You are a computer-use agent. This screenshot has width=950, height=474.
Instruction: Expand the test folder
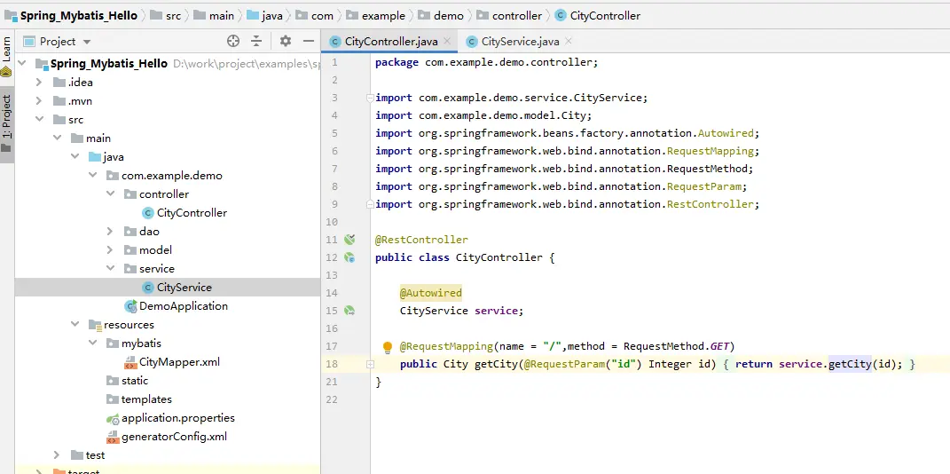tap(57, 455)
